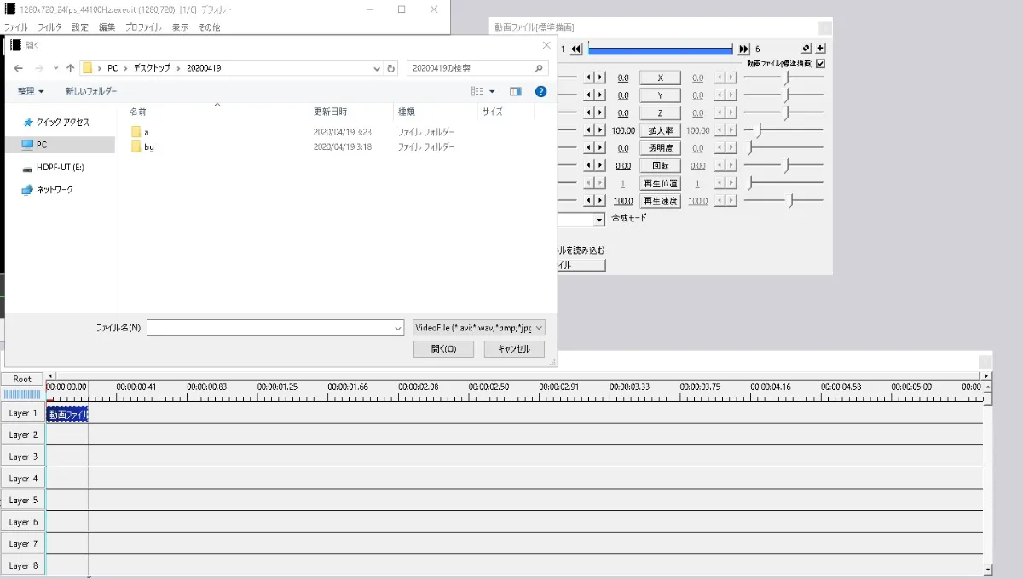The width and height of the screenshot is (1023, 579).
Task: Open the 設定 menu
Action: tap(79, 27)
